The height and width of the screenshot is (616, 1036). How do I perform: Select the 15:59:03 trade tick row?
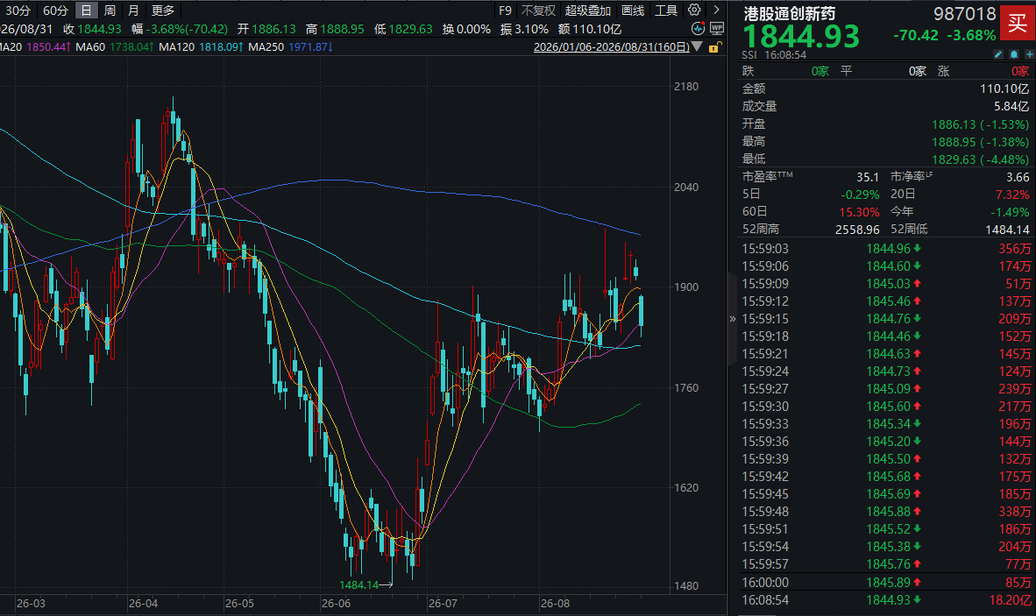[x=886, y=249]
